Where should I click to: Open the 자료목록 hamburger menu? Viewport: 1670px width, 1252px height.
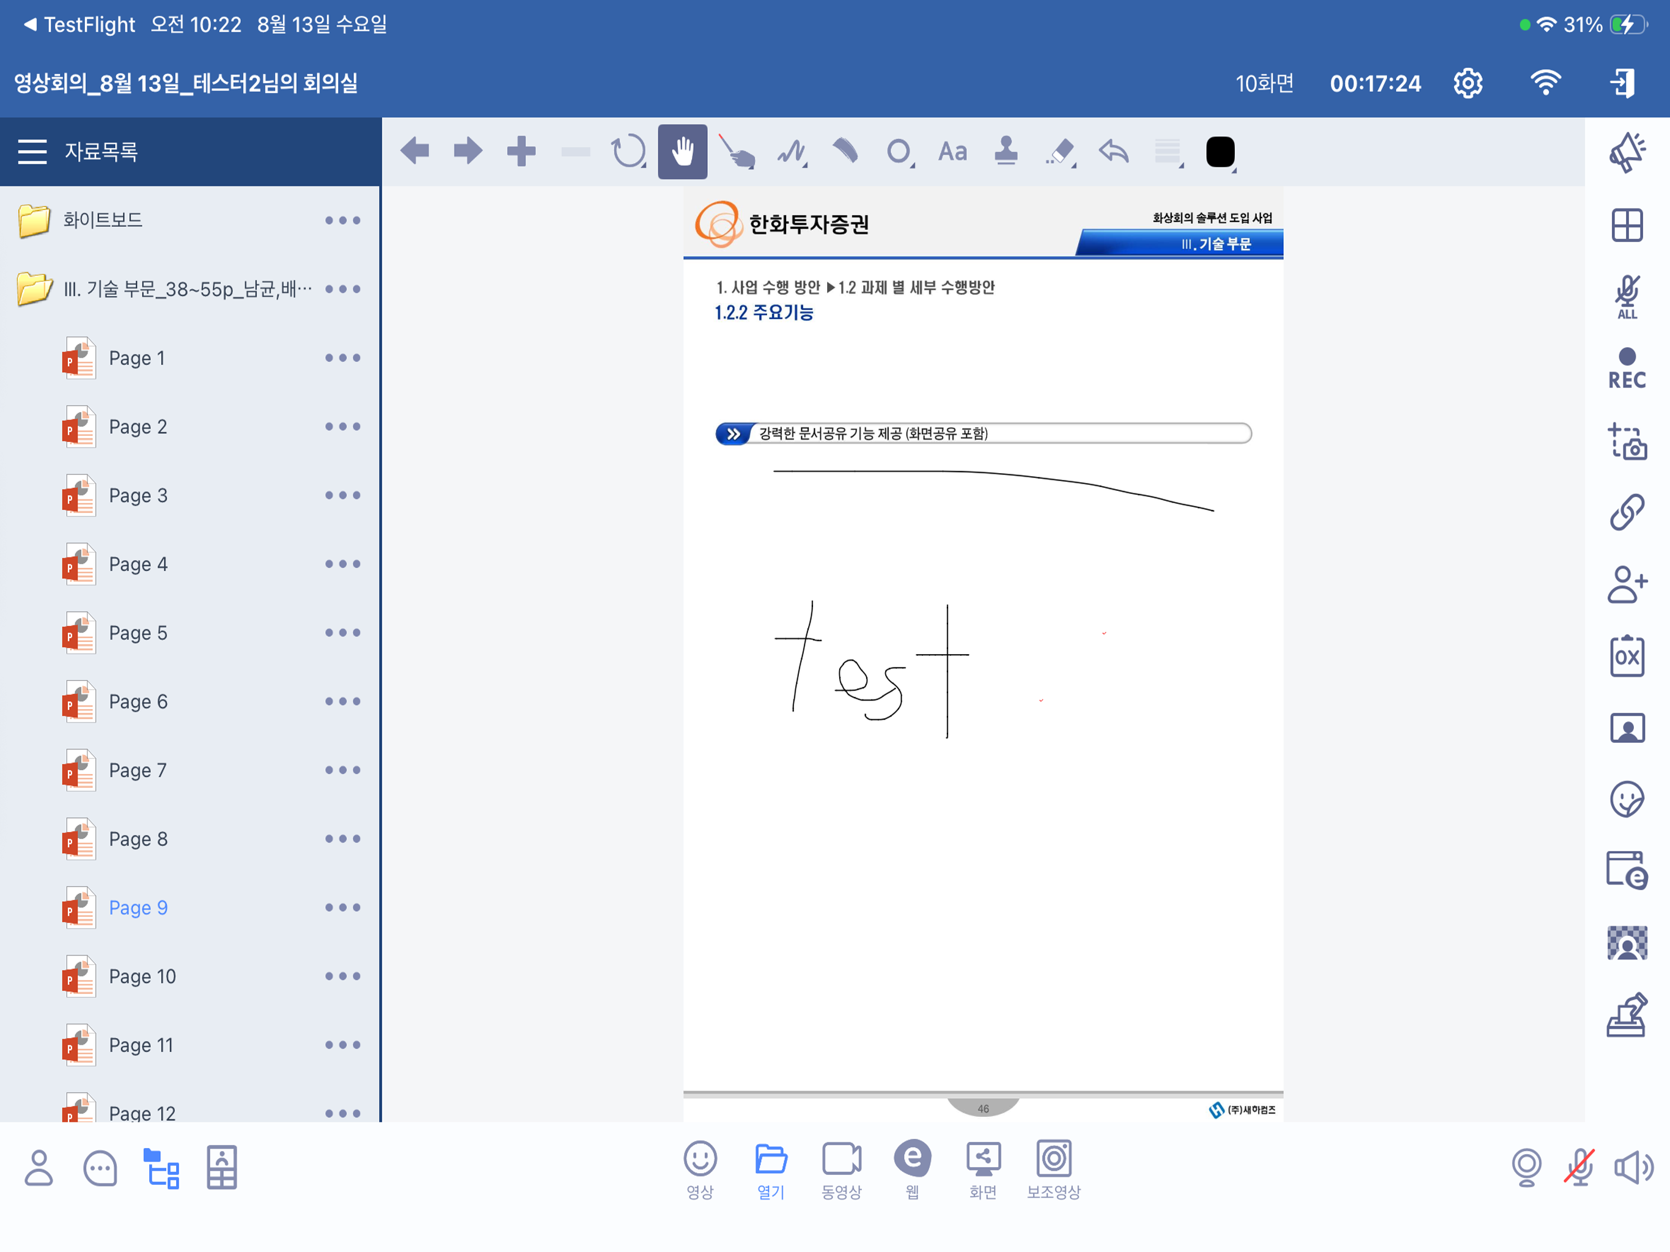coord(32,152)
